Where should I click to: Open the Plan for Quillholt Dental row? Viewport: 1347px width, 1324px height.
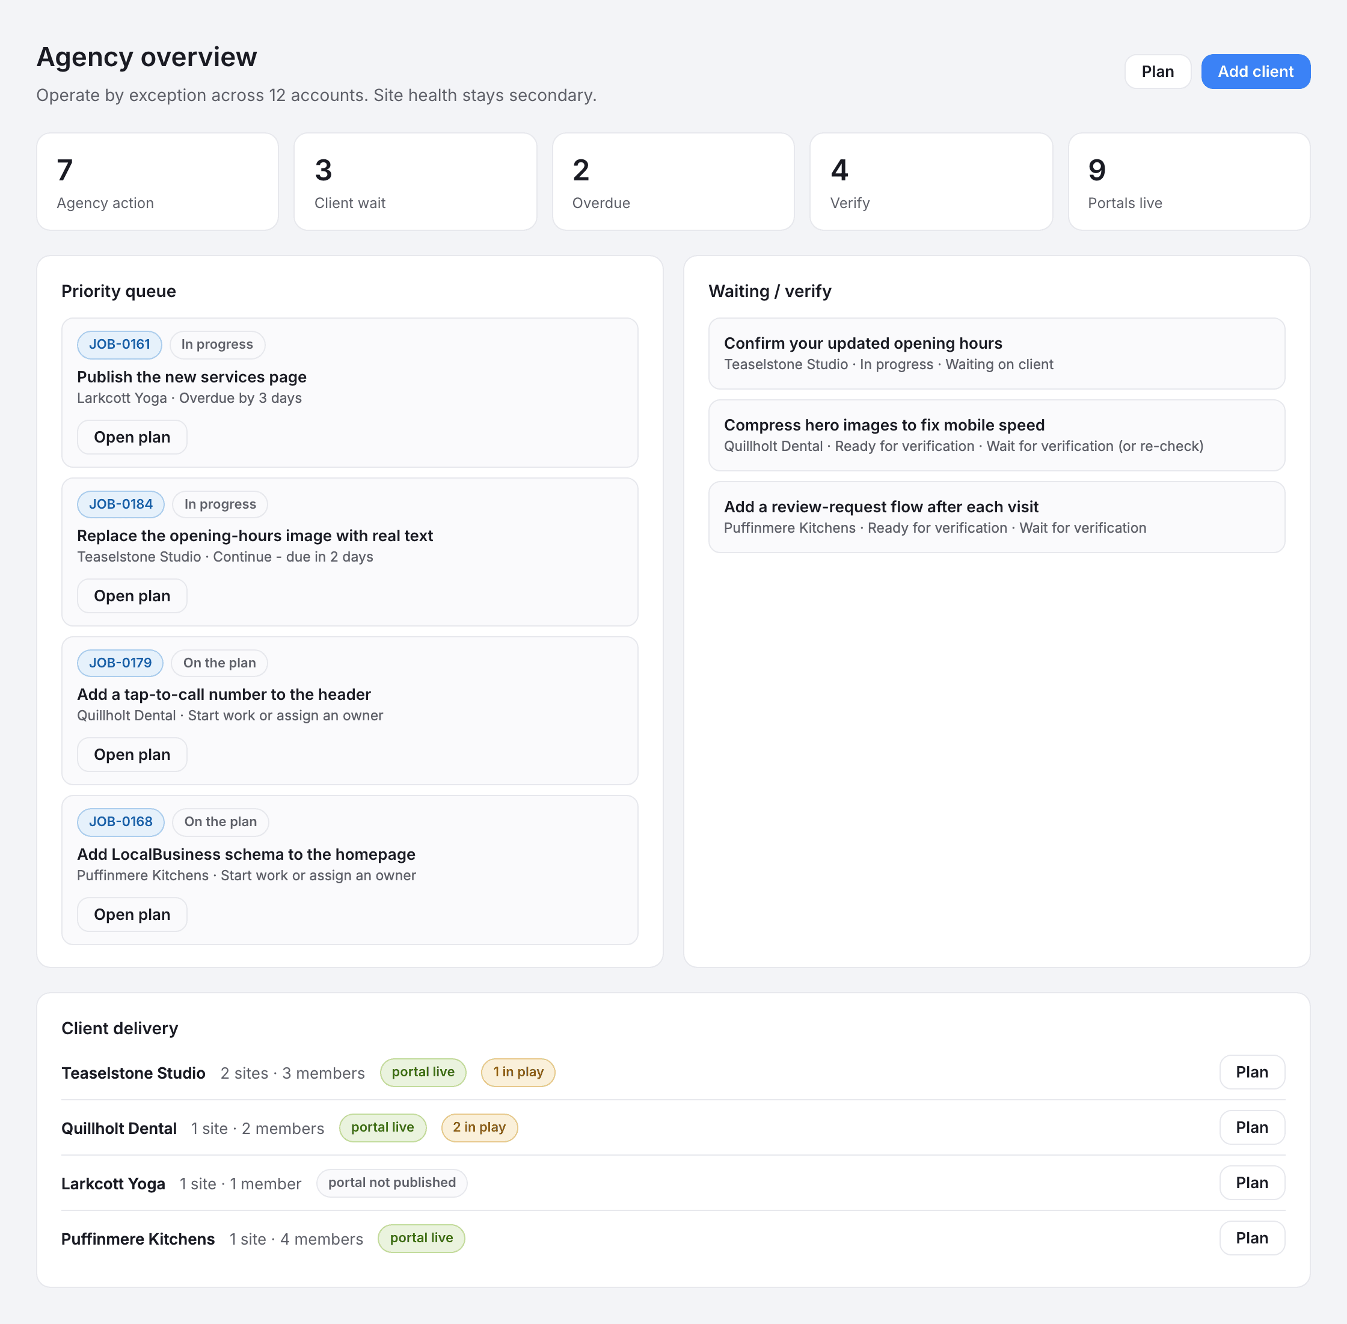(1252, 1127)
